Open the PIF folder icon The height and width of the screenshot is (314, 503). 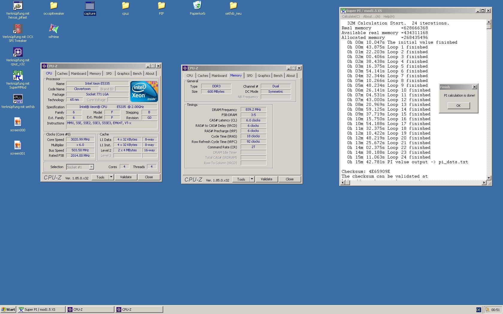(x=161, y=5)
